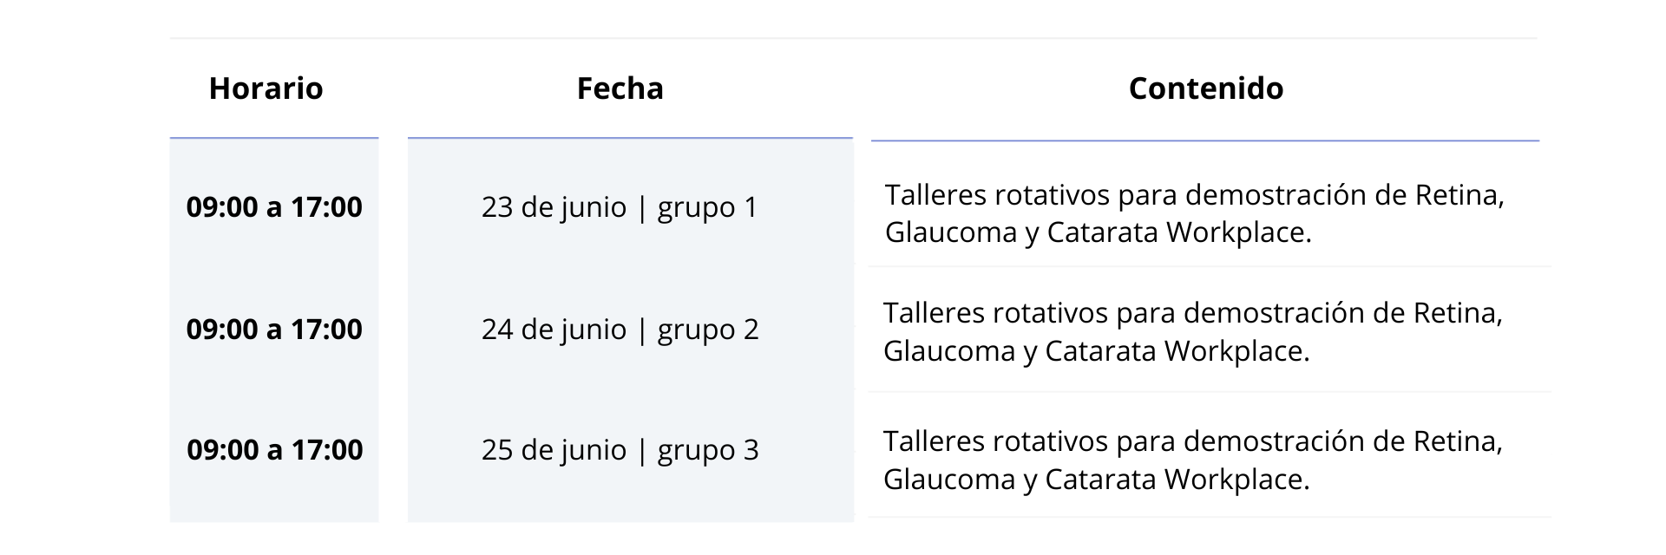Click the 25 de junio | grupo 3 date cell
The image size is (1666, 555).
[x=620, y=450]
